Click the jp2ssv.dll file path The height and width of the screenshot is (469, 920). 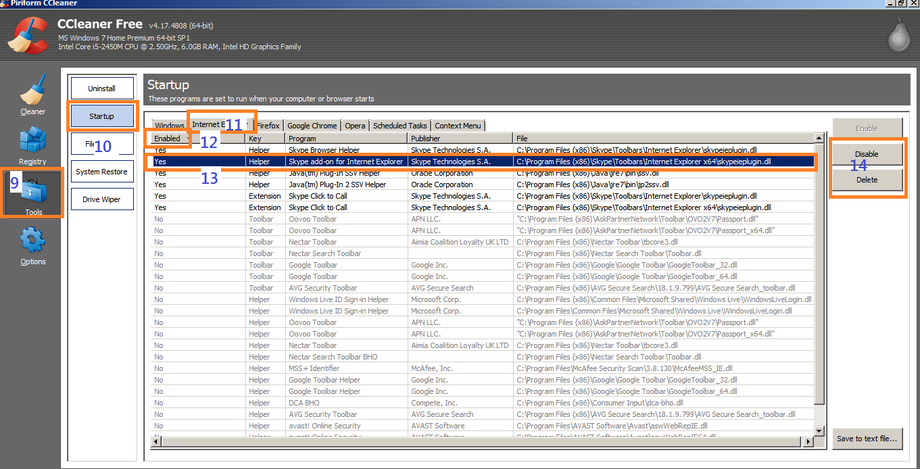tap(593, 184)
